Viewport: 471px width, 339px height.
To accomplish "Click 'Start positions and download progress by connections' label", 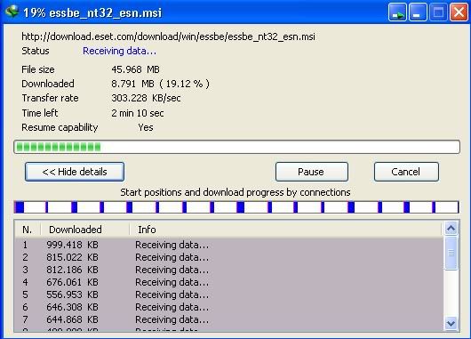I will pos(235,192).
